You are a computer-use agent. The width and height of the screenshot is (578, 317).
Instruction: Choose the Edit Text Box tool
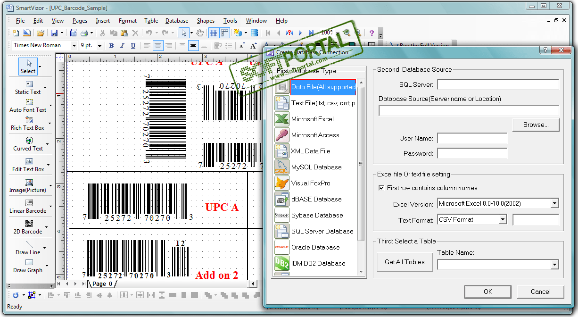coord(28,165)
